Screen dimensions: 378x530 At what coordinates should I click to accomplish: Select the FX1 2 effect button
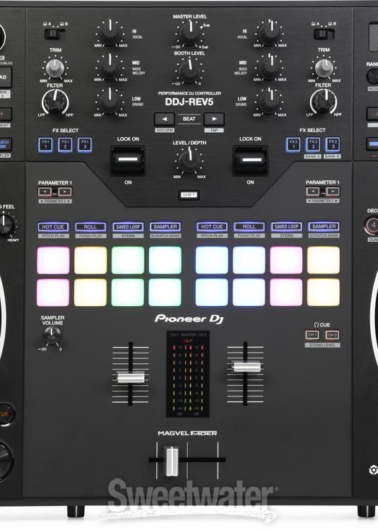click(65, 145)
